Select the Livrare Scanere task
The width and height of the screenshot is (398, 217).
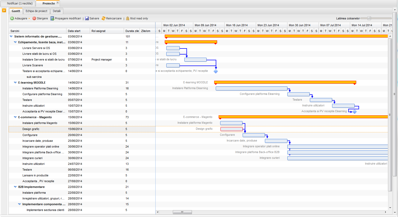[x=82, y=65]
